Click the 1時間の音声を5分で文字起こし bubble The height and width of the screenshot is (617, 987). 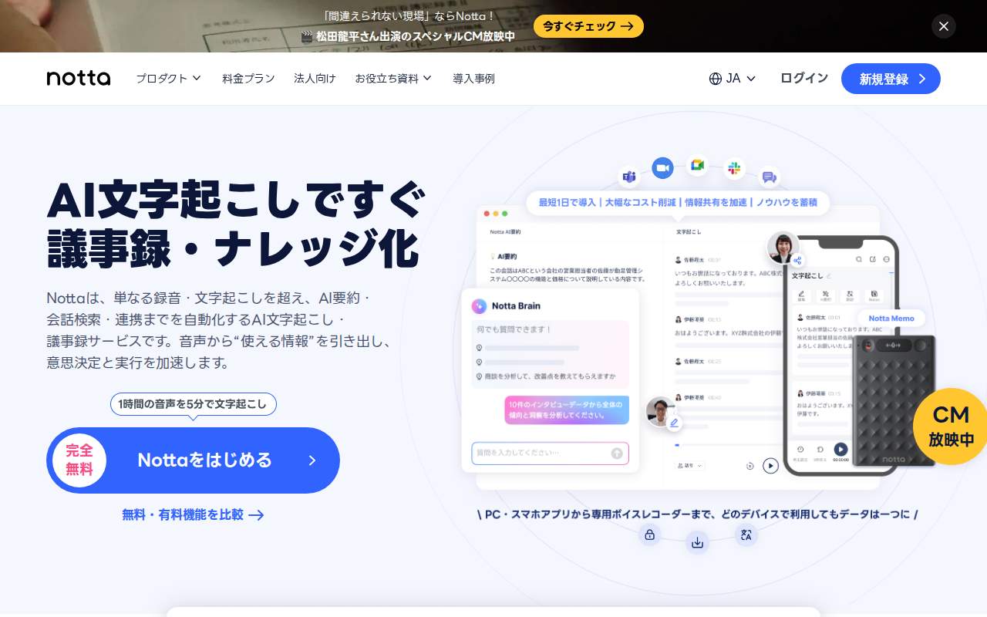point(193,404)
